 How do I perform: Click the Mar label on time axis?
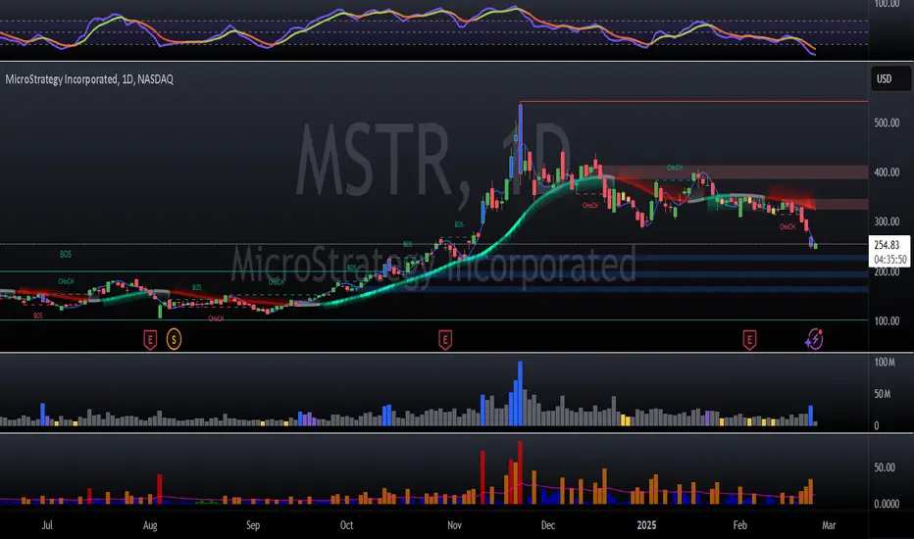(x=829, y=525)
